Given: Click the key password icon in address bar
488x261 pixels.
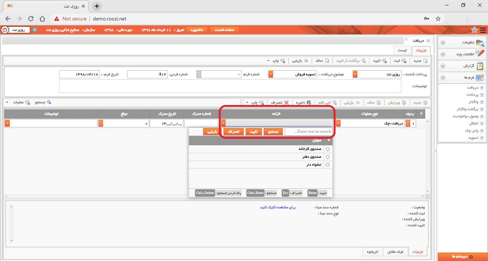Looking at the screenshot, I should click(427, 19).
